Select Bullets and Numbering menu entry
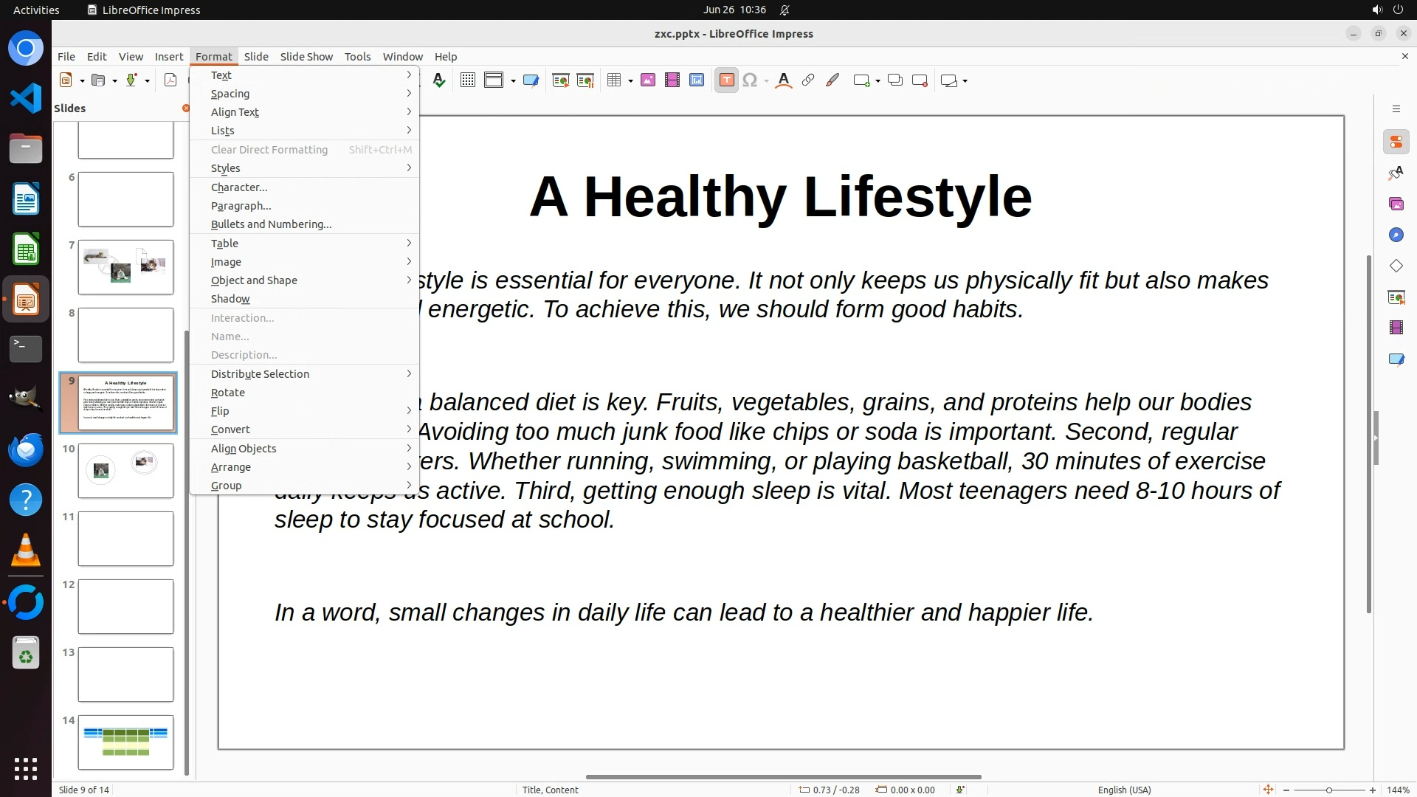 click(271, 224)
